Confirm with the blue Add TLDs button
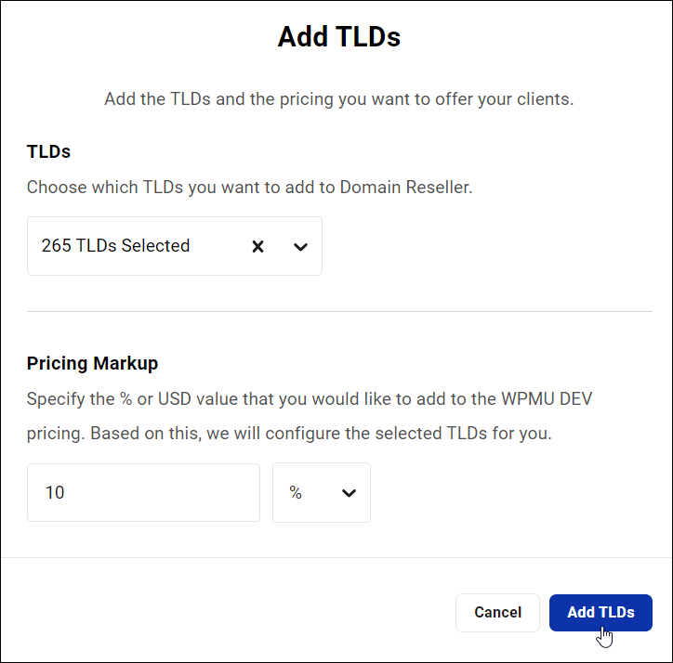Viewport: 673px width, 663px height. (x=600, y=613)
